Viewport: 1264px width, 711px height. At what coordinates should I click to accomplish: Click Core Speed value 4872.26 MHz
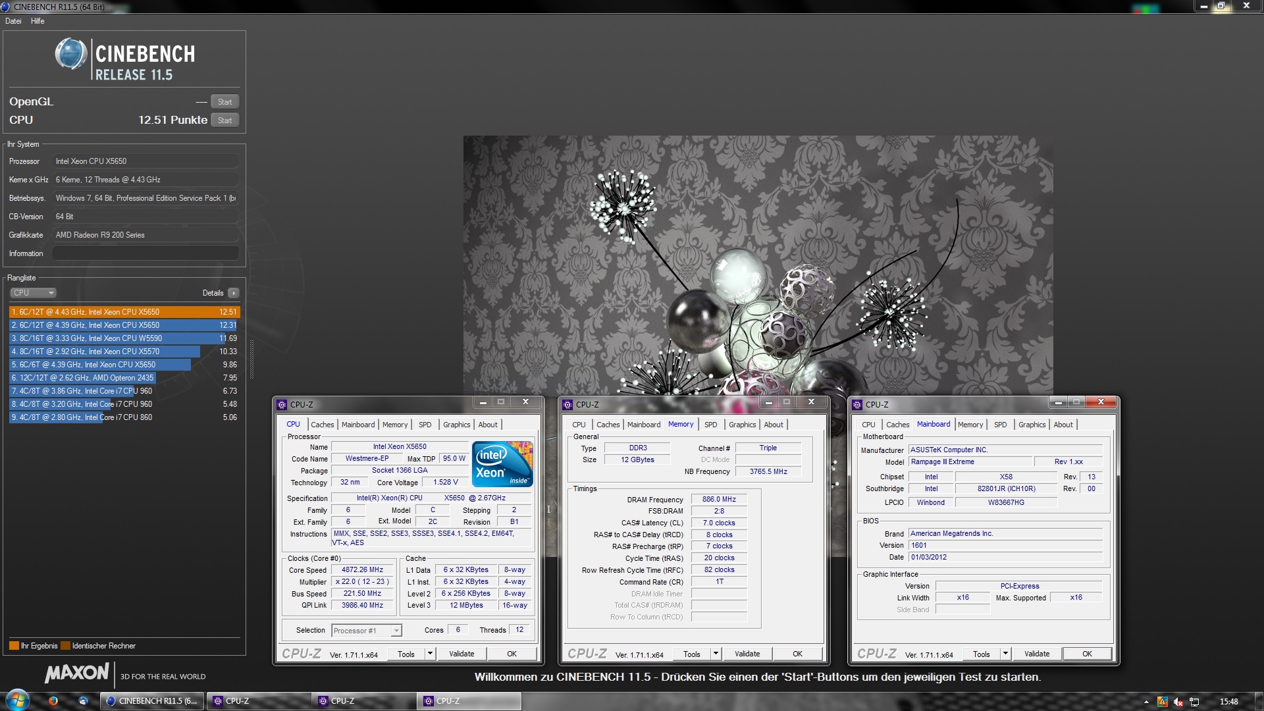(x=362, y=570)
